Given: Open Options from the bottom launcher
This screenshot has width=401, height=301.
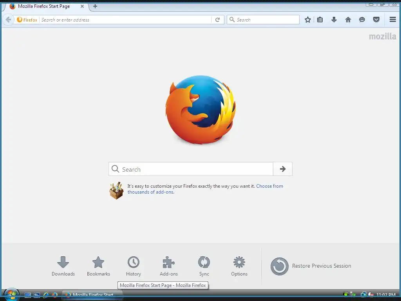Looking at the screenshot, I should 239,266.
